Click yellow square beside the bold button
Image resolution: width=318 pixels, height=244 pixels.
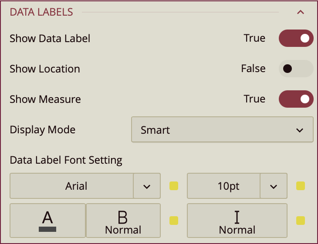pyautogui.click(x=174, y=221)
